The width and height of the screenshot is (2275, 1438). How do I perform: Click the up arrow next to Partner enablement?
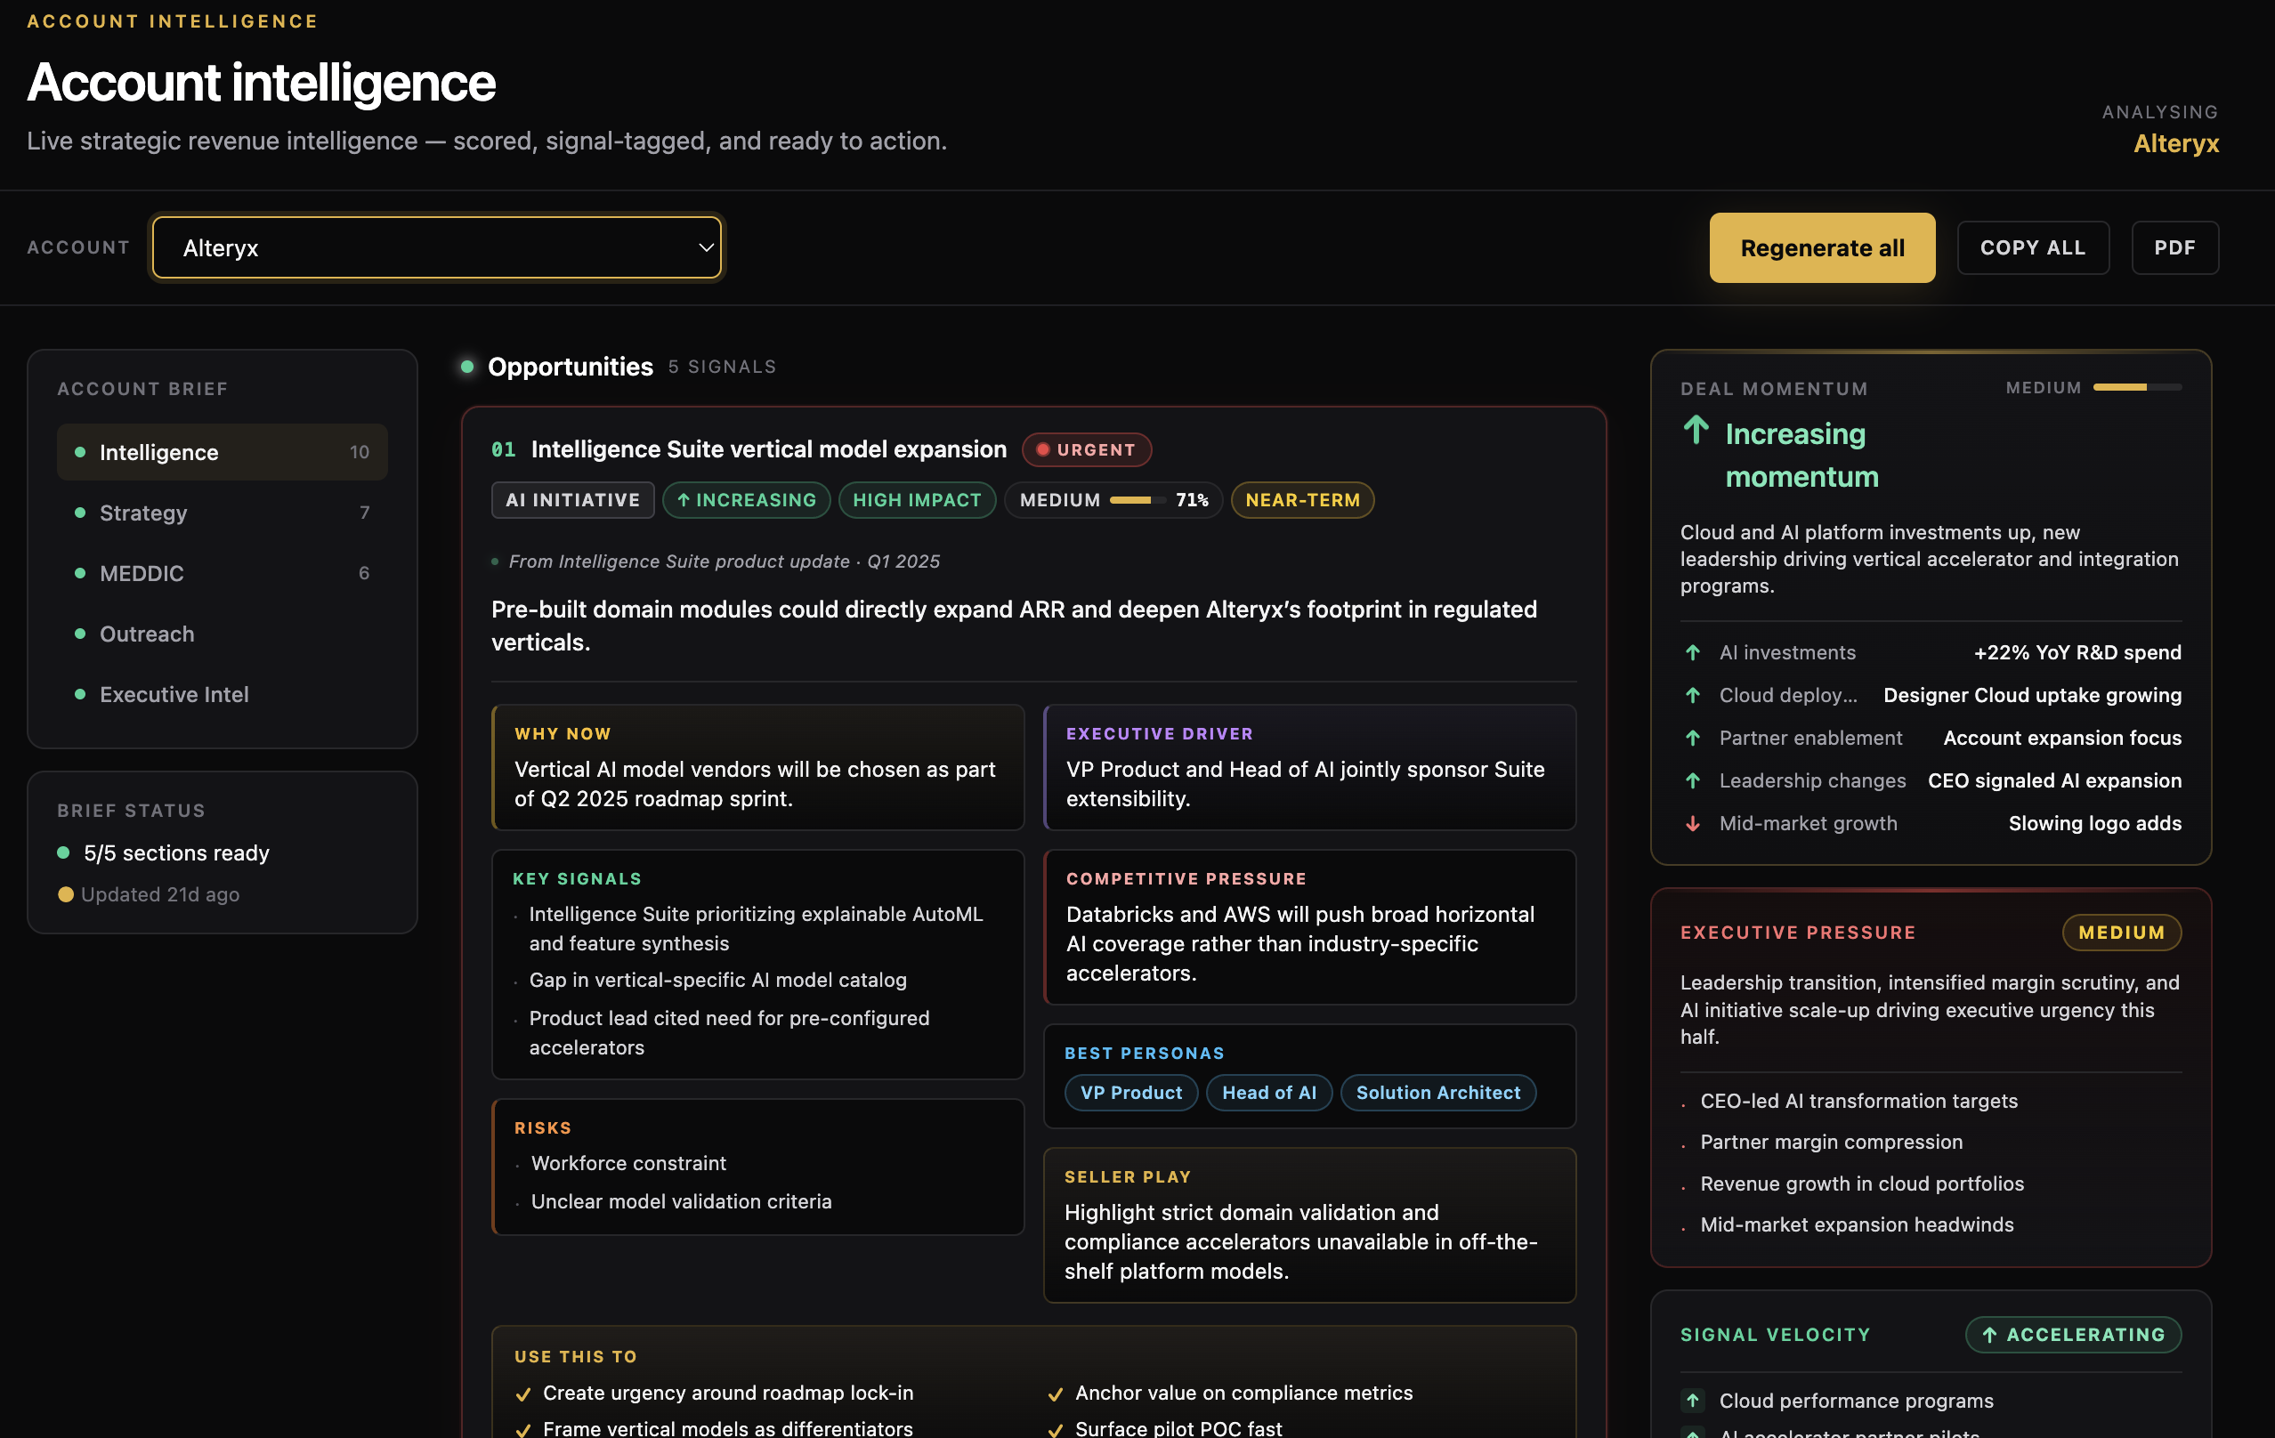point(1692,738)
